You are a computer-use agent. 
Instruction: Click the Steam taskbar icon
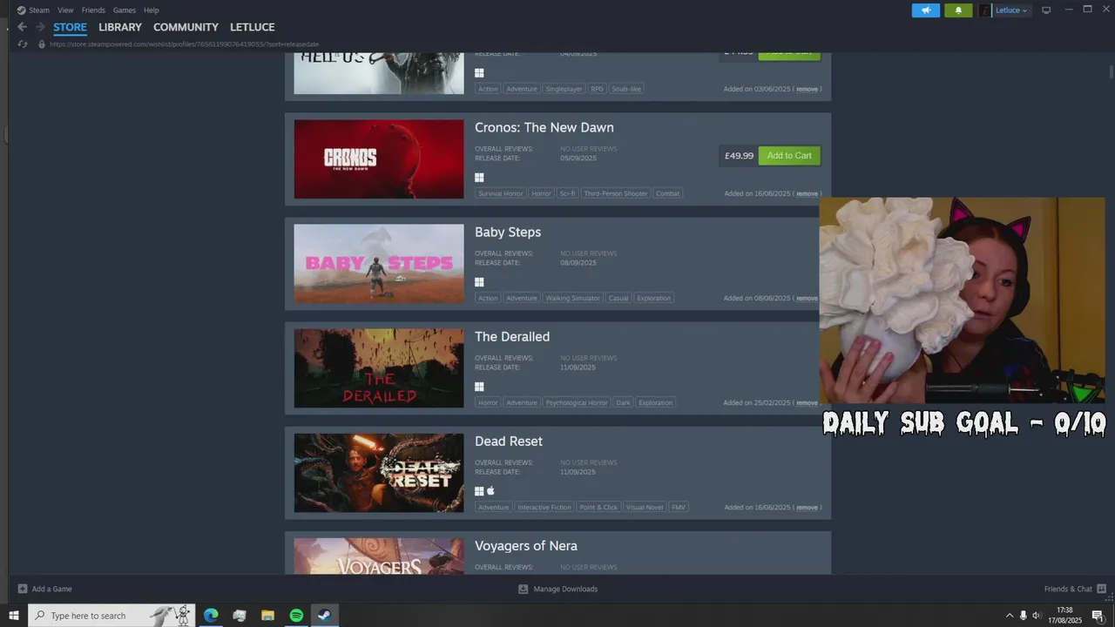[324, 616]
